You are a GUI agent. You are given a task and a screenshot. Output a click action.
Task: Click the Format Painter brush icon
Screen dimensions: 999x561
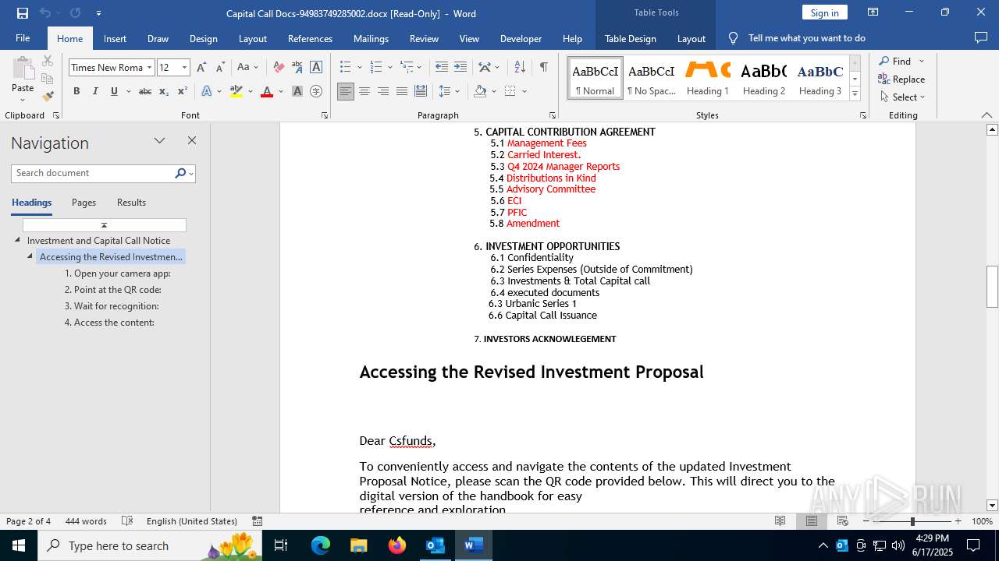click(48, 96)
